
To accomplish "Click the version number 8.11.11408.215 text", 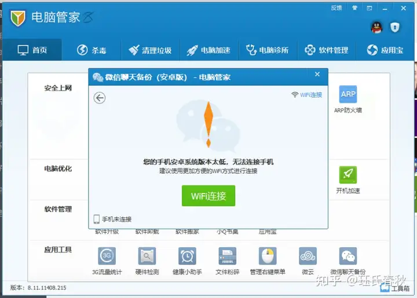I will pyautogui.click(x=47, y=288).
